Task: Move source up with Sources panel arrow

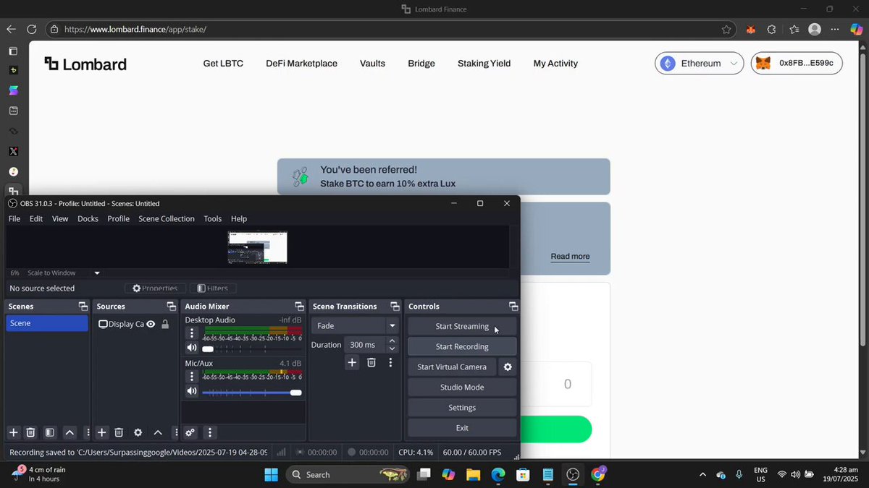Action: (158, 432)
